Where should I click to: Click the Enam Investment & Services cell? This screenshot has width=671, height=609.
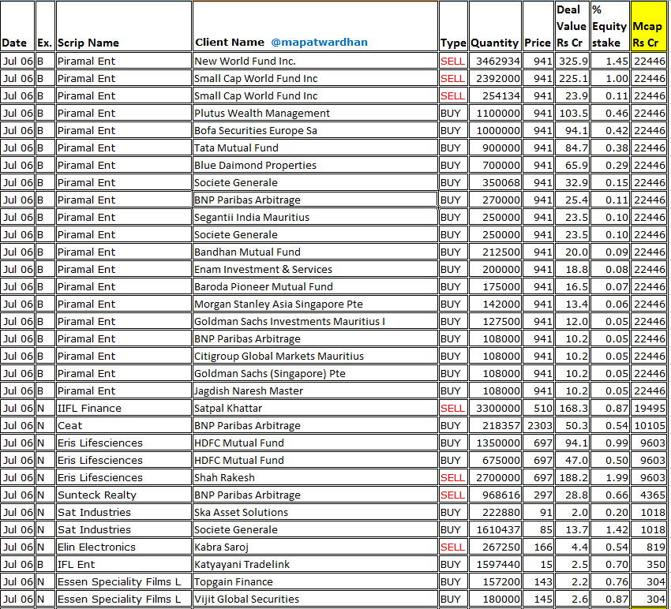pyautogui.click(x=316, y=270)
